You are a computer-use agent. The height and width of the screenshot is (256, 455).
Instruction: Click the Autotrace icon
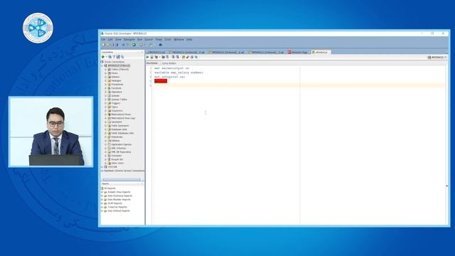(x=163, y=57)
